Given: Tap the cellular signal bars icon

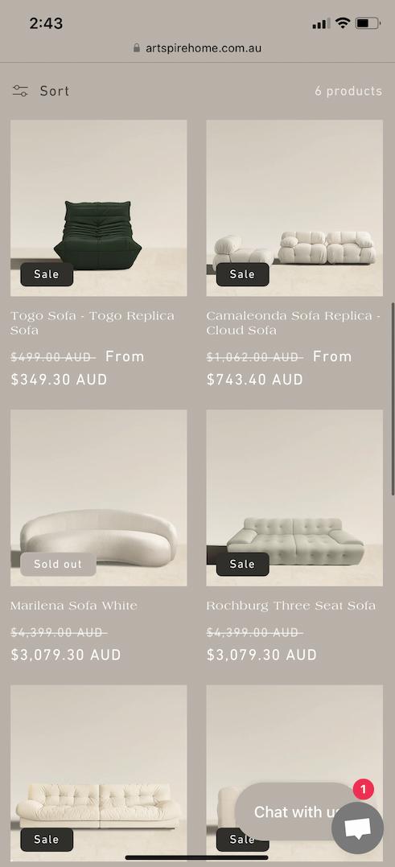Looking at the screenshot, I should tap(321, 23).
